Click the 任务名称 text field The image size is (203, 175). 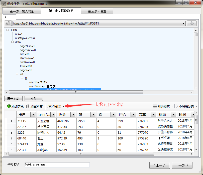[57, 165]
